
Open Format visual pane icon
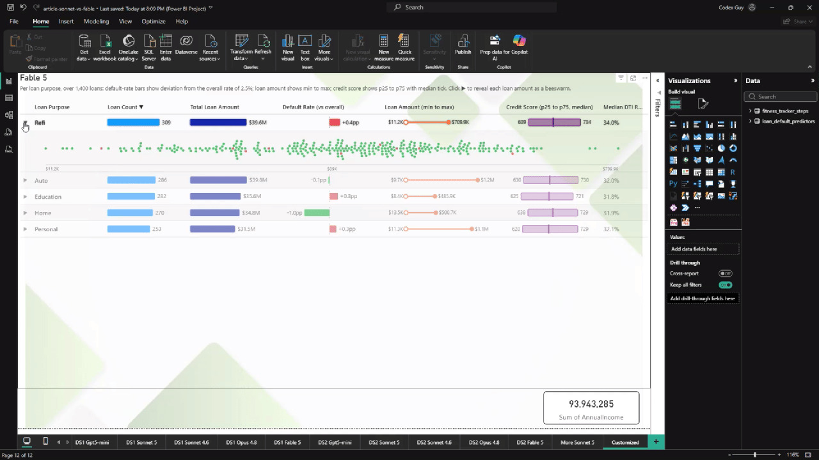(703, 103)
